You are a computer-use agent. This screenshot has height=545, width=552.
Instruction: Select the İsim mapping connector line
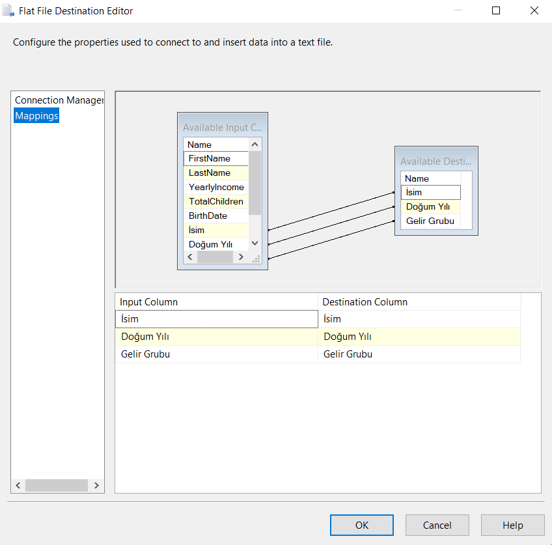331,211
